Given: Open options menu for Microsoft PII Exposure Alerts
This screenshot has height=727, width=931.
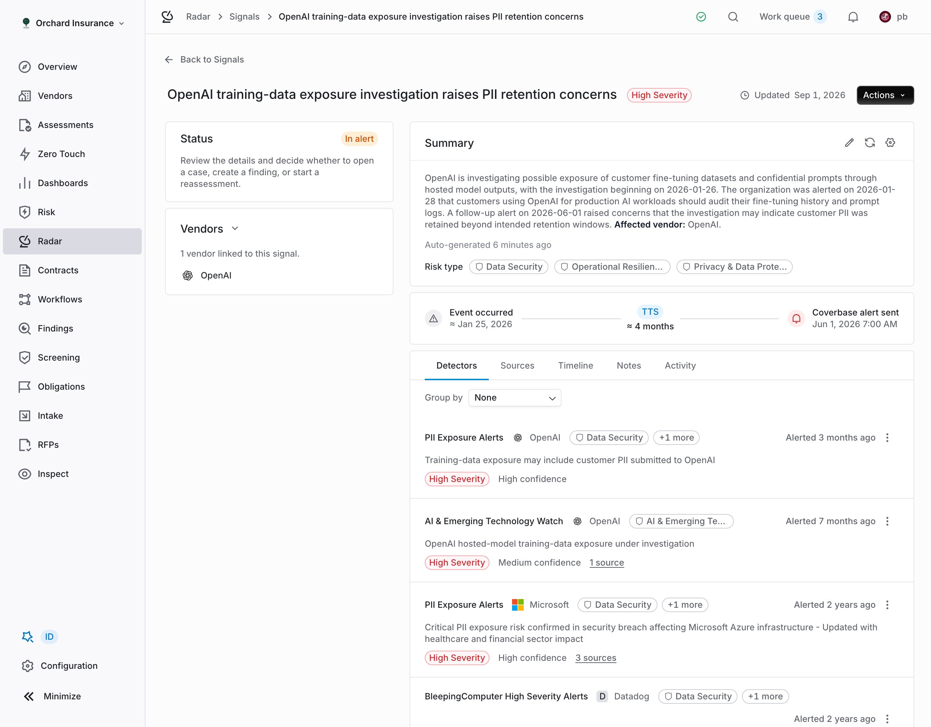Looking at the screenshot, I should 887,605.
